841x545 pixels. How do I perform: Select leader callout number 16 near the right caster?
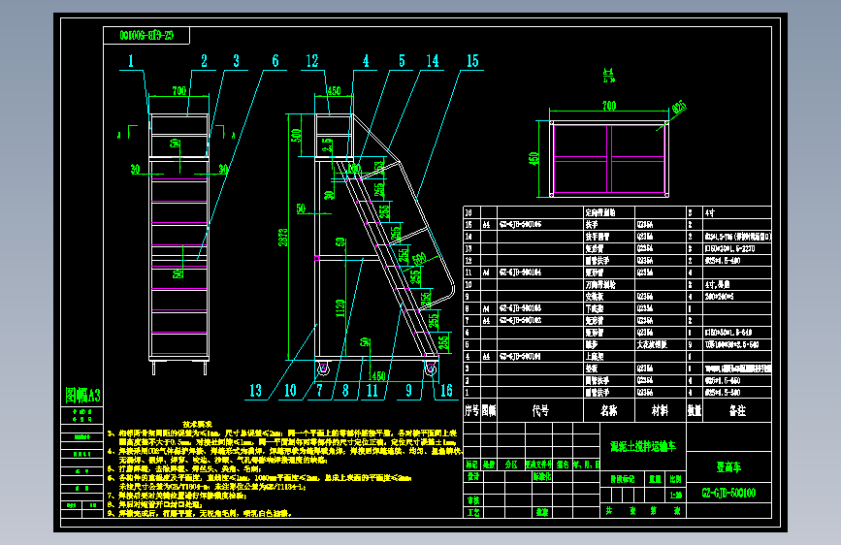446,391
